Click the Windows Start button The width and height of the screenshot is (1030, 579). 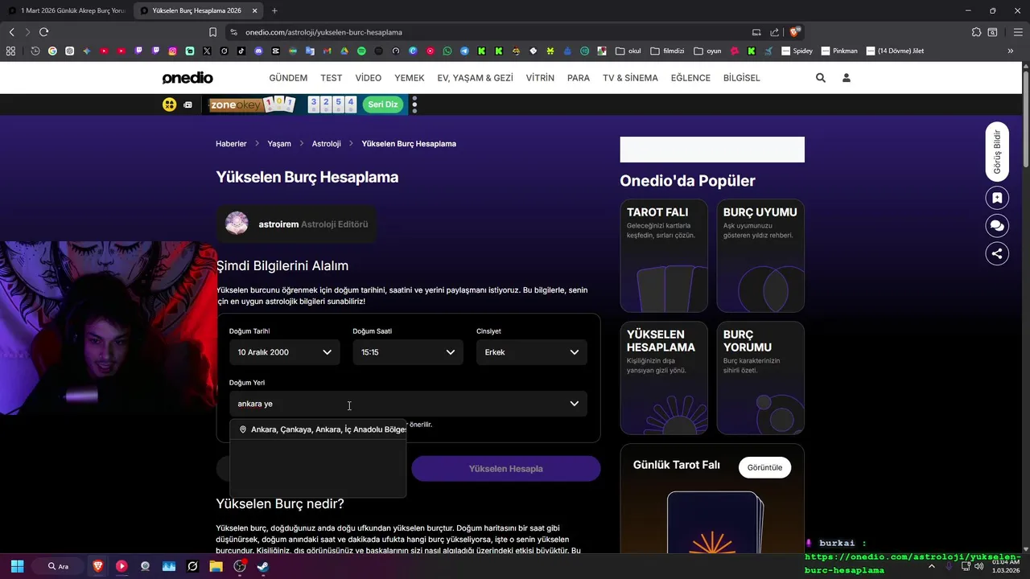17,566
